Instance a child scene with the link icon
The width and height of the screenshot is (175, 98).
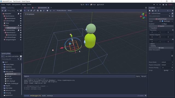point(5,11)
